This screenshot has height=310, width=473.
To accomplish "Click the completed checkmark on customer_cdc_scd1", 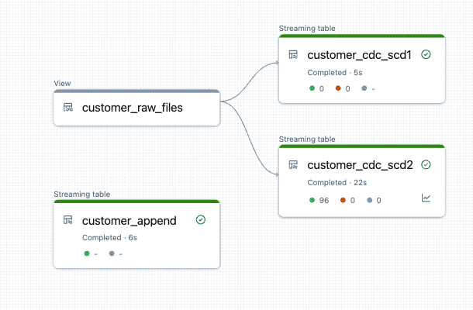I will pyautogui.click(x=426, y=55).
